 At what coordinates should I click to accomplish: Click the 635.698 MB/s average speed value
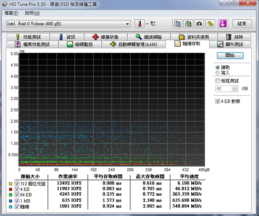187,200
